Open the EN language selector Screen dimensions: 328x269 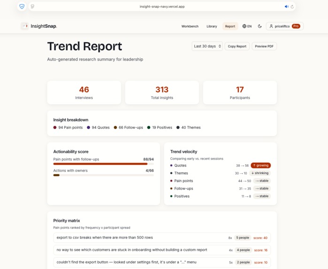247,26
